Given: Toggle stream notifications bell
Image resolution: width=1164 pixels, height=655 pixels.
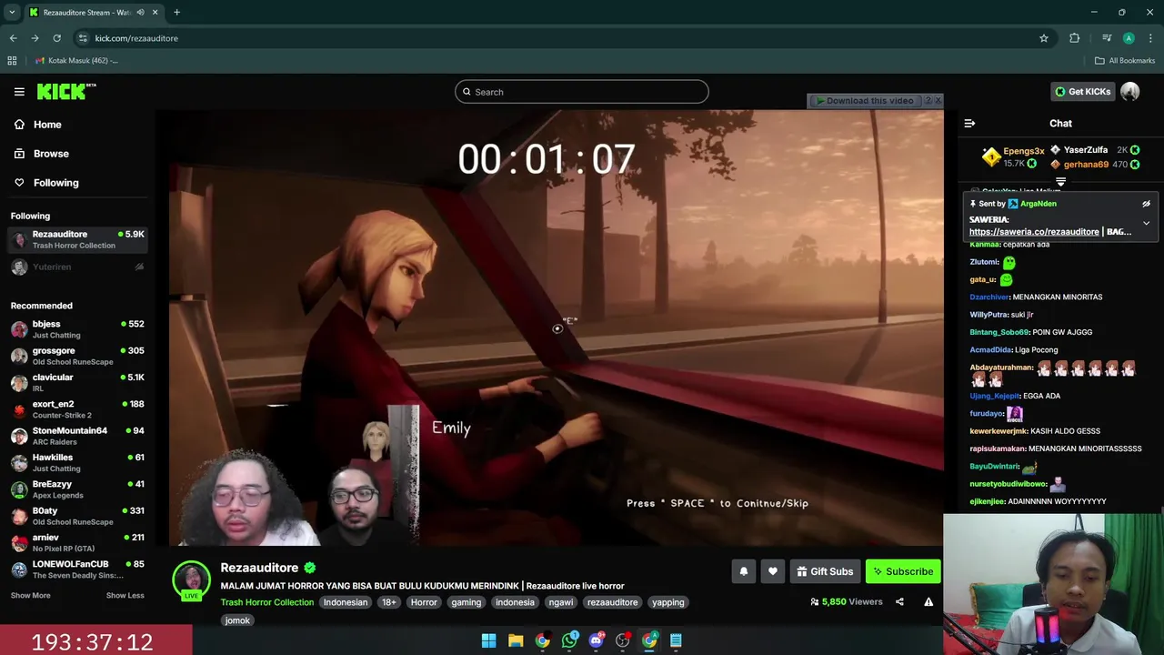Looking at the screenshot, I should point(744,571).
